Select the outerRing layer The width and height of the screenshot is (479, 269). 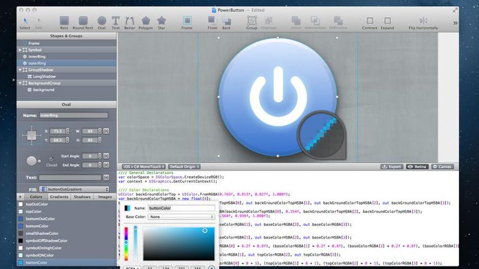[66, 63]
